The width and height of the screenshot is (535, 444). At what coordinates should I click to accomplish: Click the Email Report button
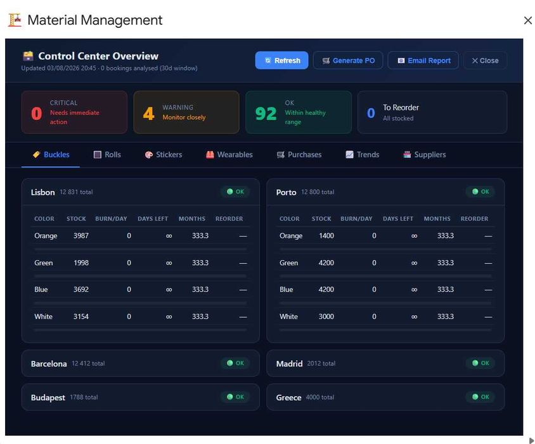(x=423, y=60)
